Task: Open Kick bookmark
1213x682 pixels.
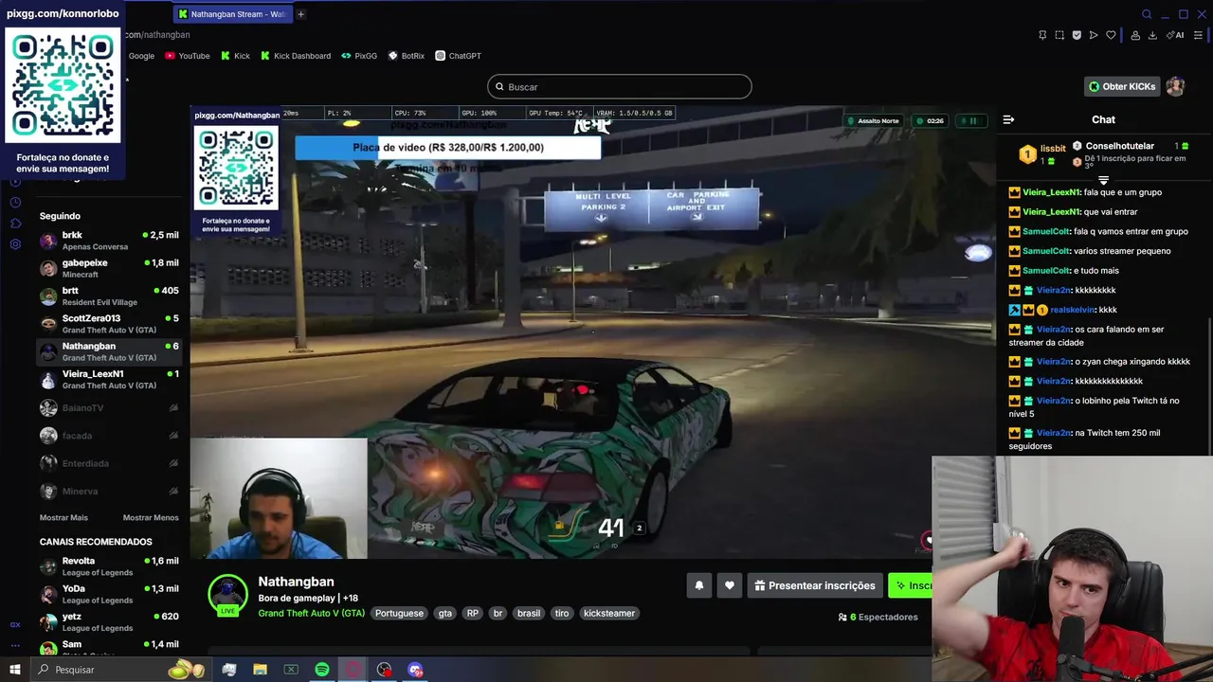Action: [x=235, y=56]
